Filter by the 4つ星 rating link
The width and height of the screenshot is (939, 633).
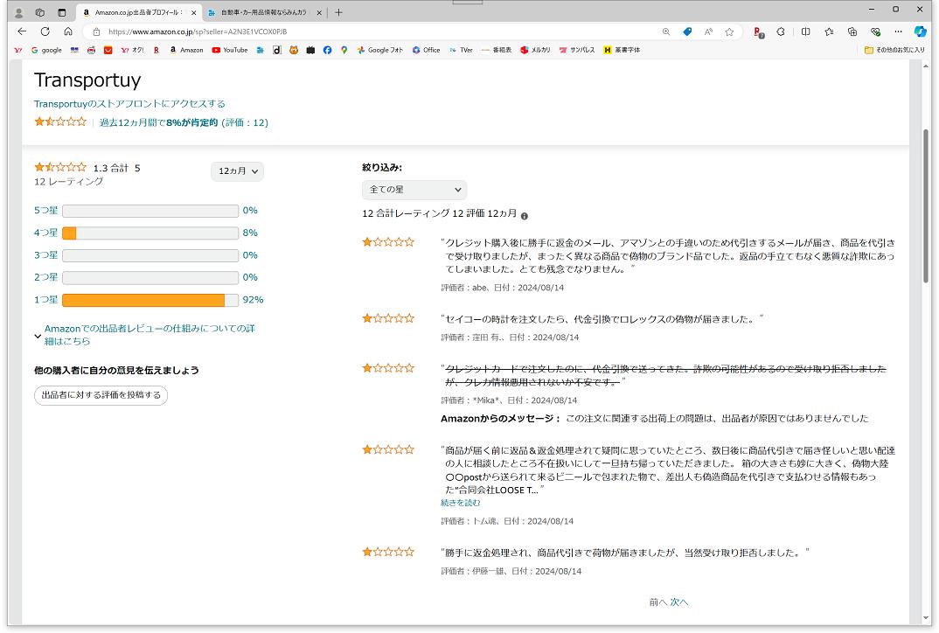click(45, 233)
